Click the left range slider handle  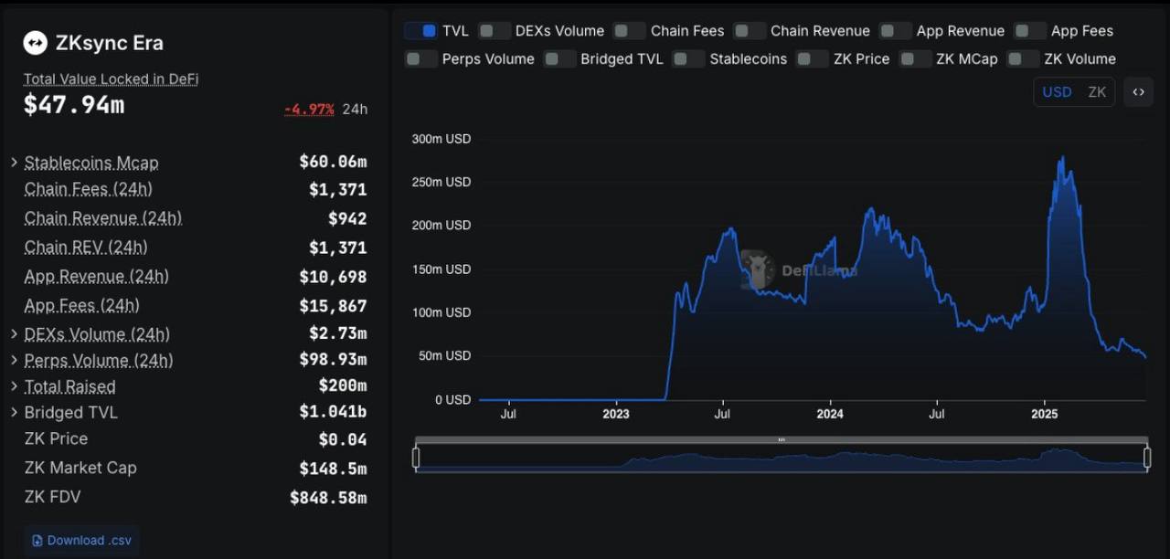pyautogui.click(x=416, y=457)
